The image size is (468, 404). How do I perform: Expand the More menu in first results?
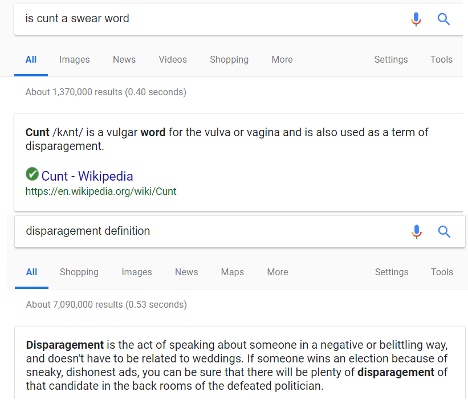coord(282,59)
